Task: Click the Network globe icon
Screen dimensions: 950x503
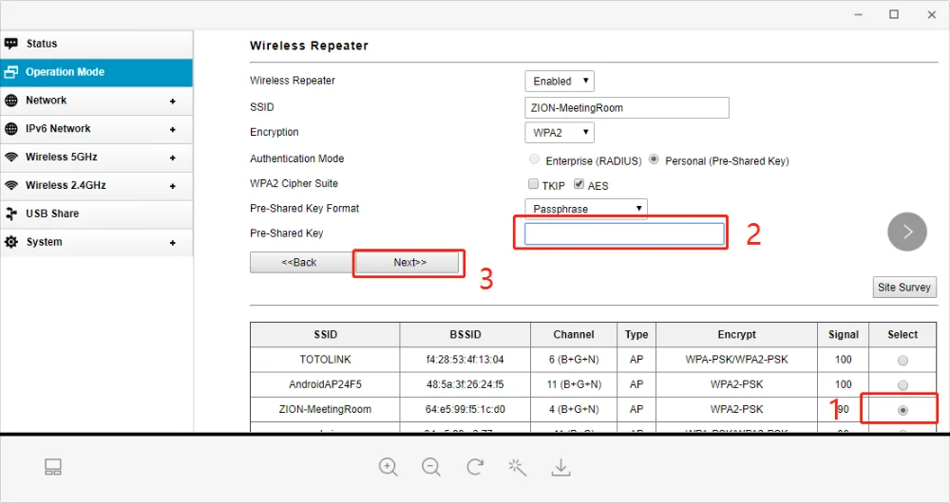Action: point(10,101)
